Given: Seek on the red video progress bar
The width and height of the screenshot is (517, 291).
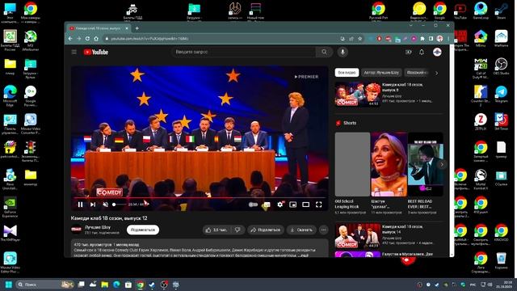Looking at the screenshot, I should 200,197.
